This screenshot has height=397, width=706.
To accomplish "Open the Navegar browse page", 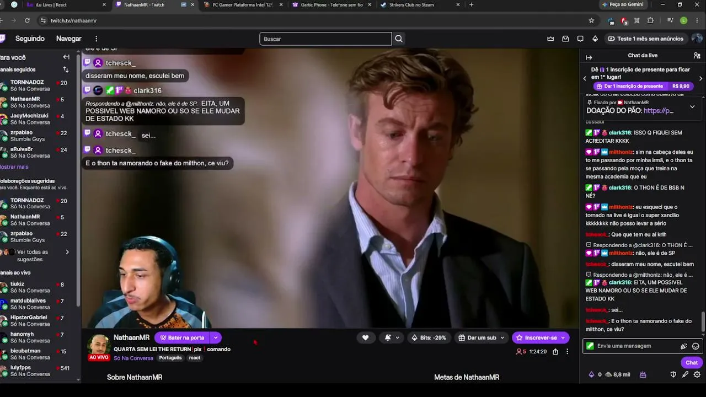I will (x=69, y=39).
